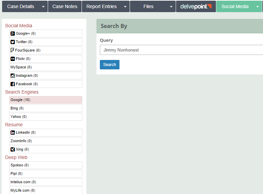Select LinkedIn (0) resume source
Screen dimensions: 263x194
tap(46, 133)
